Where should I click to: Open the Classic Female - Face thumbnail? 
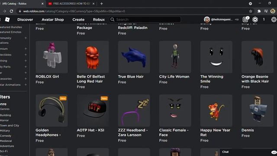(175, 110)
